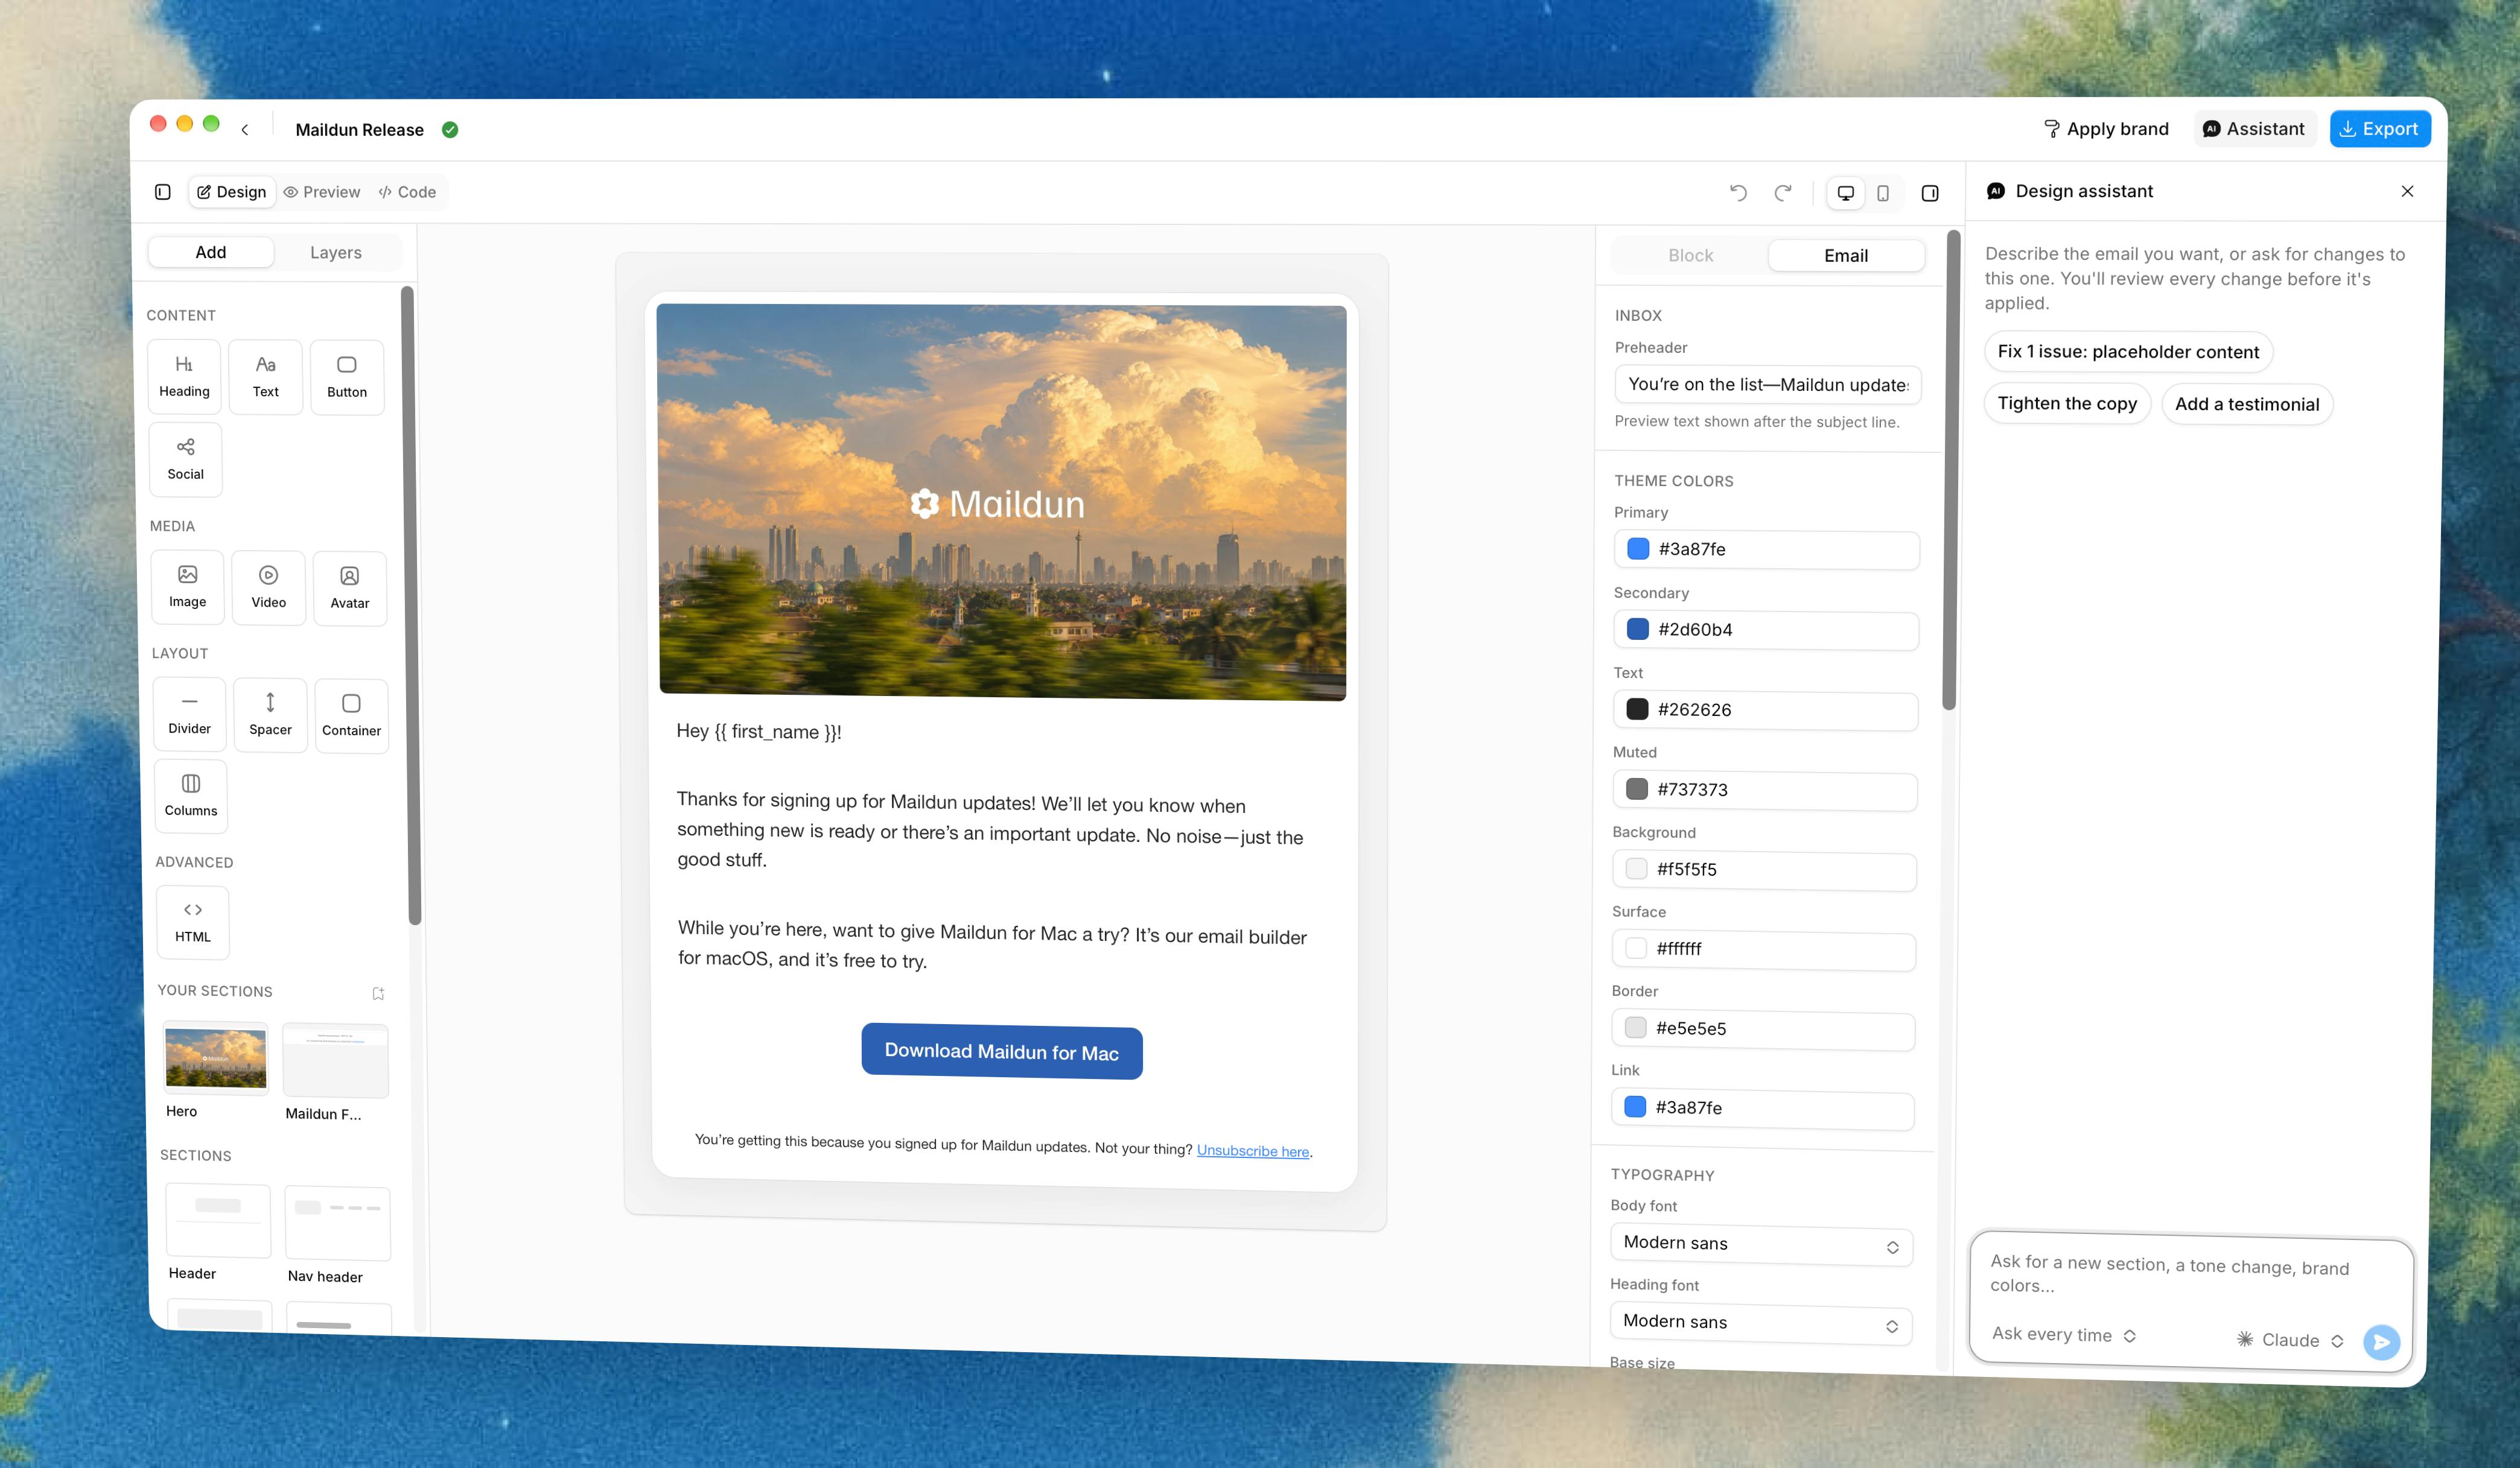
Task: Insert a Video media block
Action: [268, 587]
